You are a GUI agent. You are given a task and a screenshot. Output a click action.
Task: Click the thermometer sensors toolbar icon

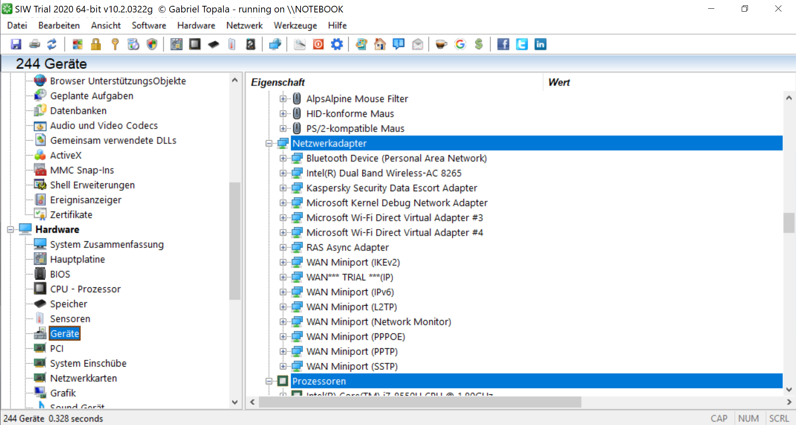click(x=232, y=44)
